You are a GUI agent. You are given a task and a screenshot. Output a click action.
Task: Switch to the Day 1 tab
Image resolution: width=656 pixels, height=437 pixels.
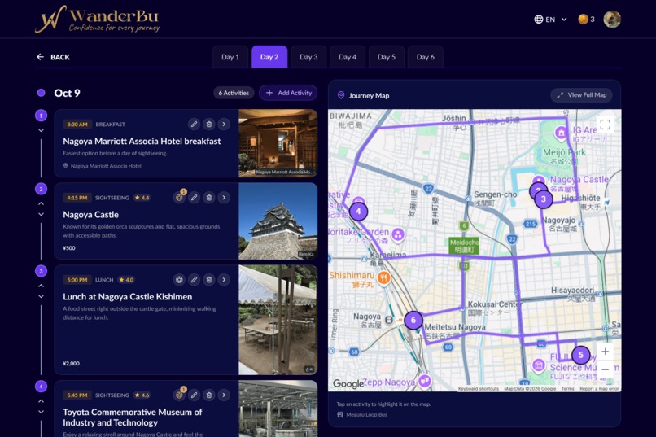click(230, 57)
